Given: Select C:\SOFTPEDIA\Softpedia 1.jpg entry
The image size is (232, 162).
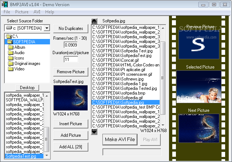Looking at the screenshot, I should click(x=126, y=84).
